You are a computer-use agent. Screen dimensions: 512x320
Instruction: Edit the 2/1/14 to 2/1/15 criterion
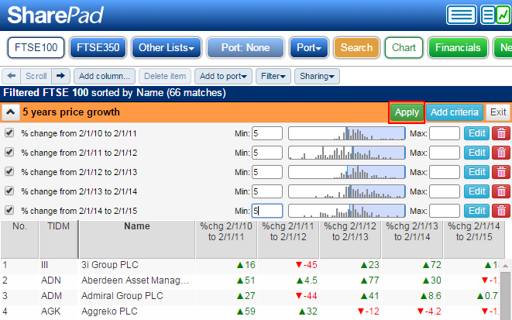click(476, 211)
